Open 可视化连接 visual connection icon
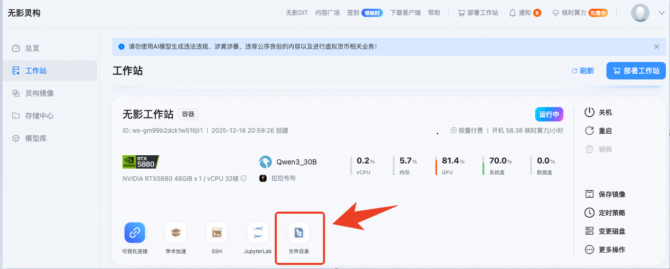This screenshot has height=269, width=670. click(135, 233)
